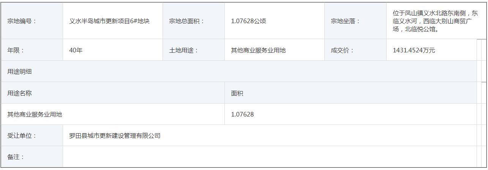Click the 宗地编号 label cell
The height and width of the screenshot is (170, 488).
pos(32,21)
